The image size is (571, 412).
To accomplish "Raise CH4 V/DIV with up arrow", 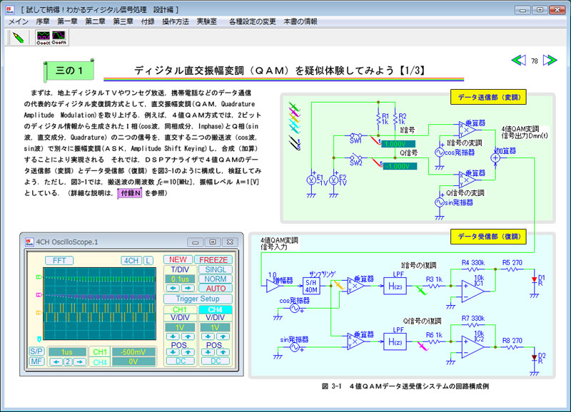I will tap(223, 336).
